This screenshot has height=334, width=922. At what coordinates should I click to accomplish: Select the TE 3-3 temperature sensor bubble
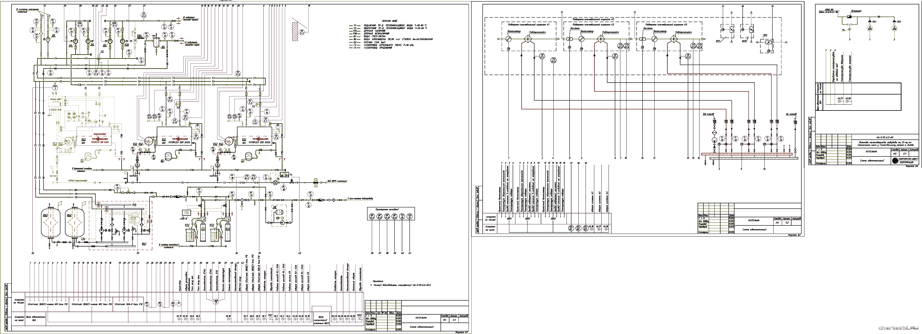coord(144,15)
